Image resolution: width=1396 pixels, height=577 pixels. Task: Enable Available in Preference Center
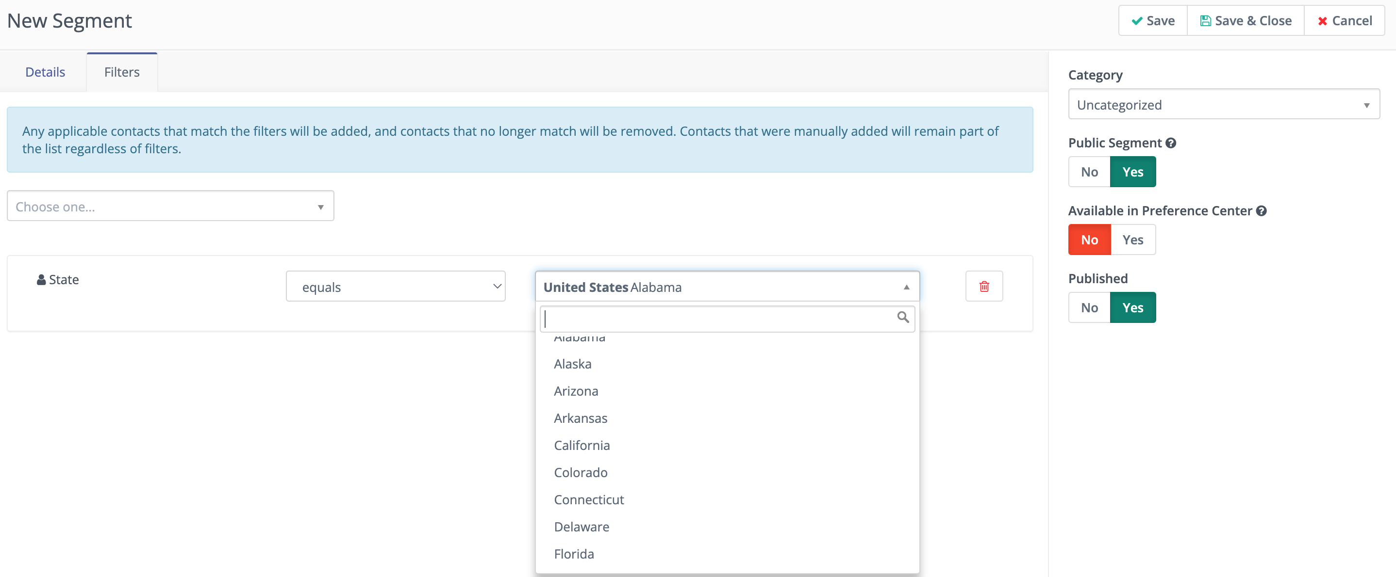tap(1134, 239)
